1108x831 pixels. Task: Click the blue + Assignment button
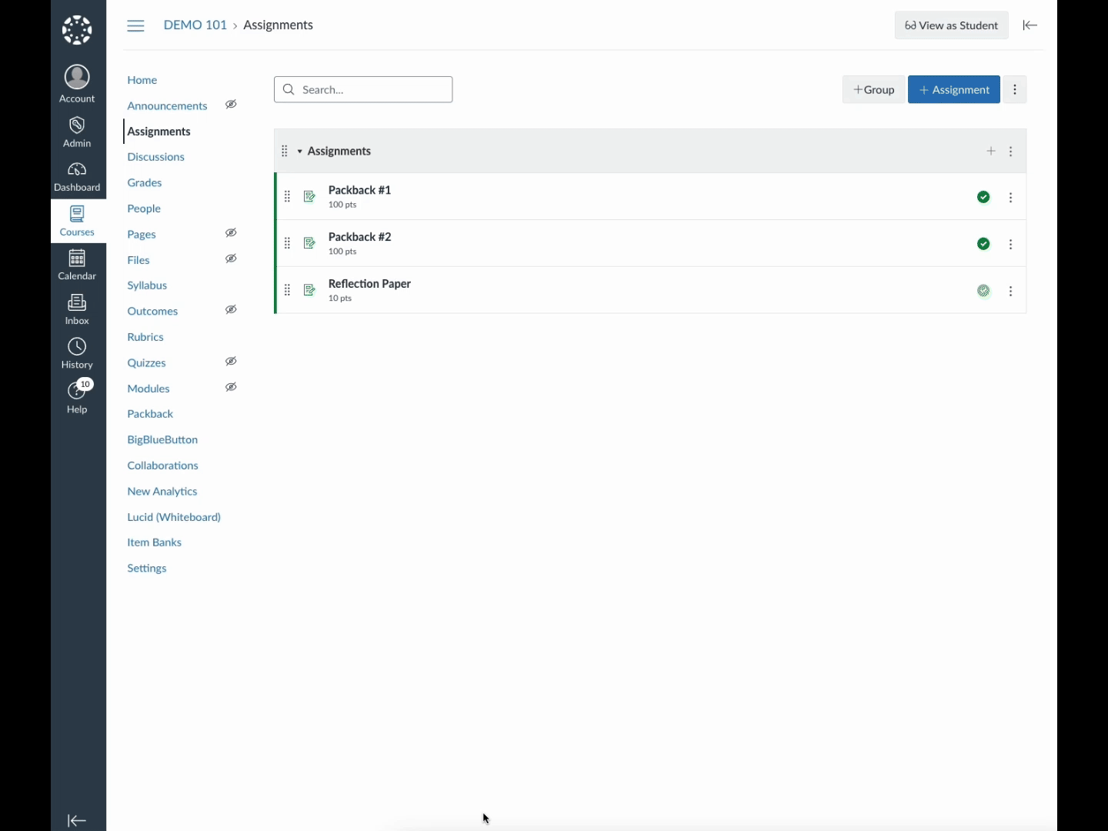tap(954, 90)
